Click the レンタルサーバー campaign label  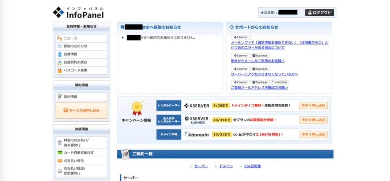169,106
